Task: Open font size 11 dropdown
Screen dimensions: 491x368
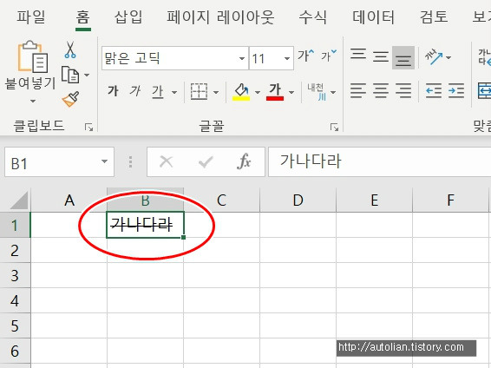Action: [286, 58]
